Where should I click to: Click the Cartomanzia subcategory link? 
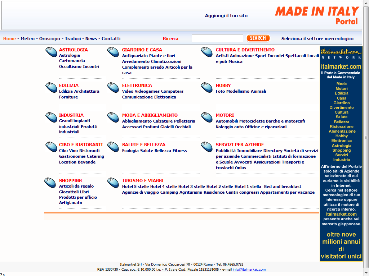pyautogui.click(x=72, y=61)
